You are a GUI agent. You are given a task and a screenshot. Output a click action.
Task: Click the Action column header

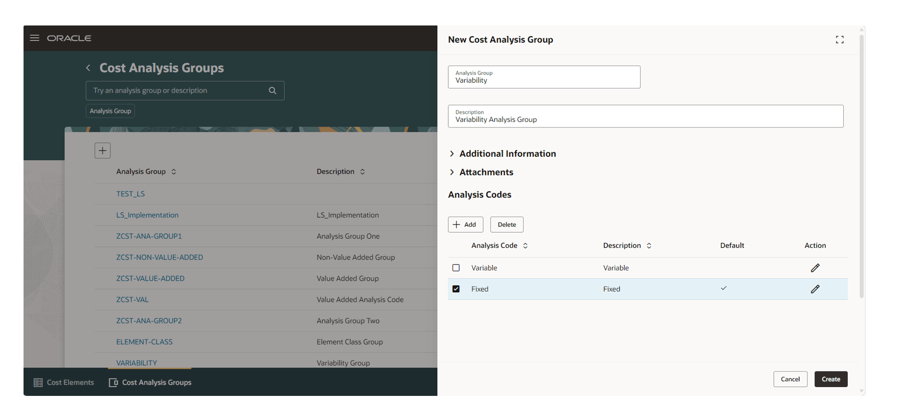(815, 245)
